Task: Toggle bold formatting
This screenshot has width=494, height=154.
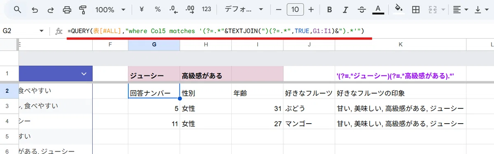Action: pyautogui.click(x=329, y=9)
